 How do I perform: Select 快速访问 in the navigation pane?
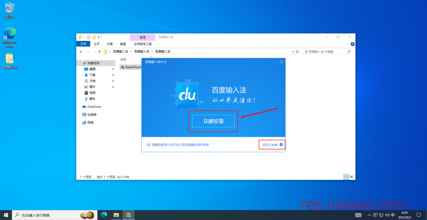96,63
